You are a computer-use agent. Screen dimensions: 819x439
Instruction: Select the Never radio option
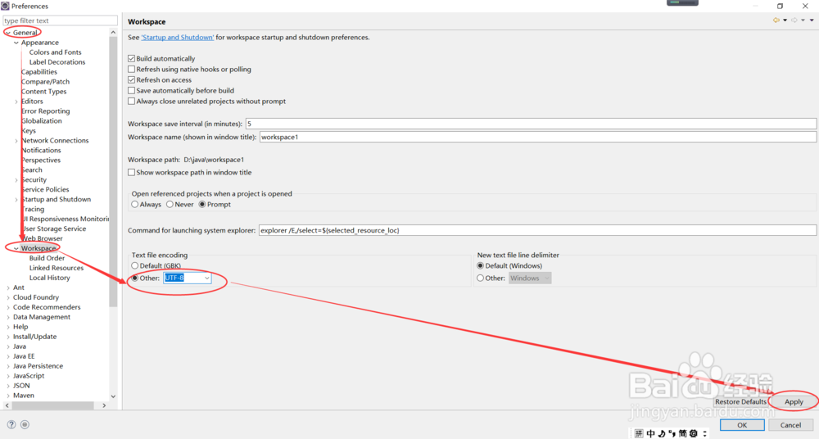pyautogui.click(x=170, y=204)
